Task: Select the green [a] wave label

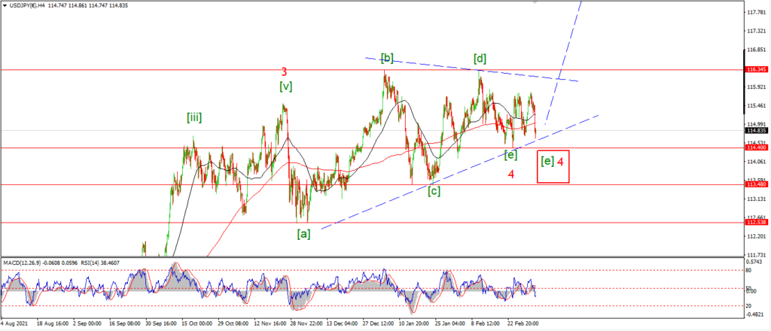Action: click(304, 235)
